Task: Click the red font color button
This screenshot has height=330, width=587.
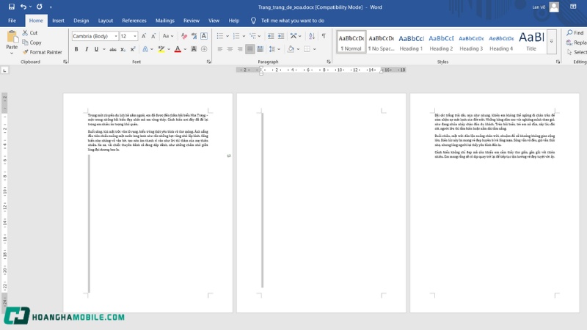Action: coord(178,49)
